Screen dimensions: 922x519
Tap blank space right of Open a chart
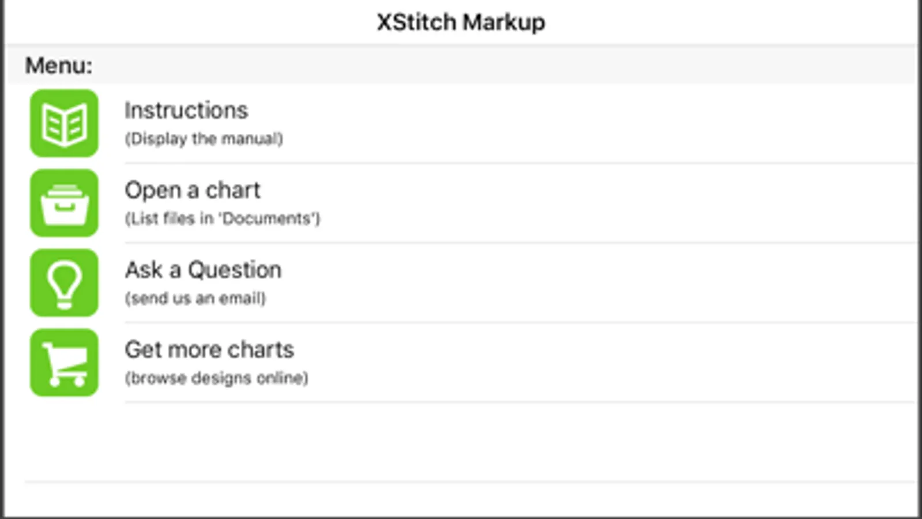(617, 203)
